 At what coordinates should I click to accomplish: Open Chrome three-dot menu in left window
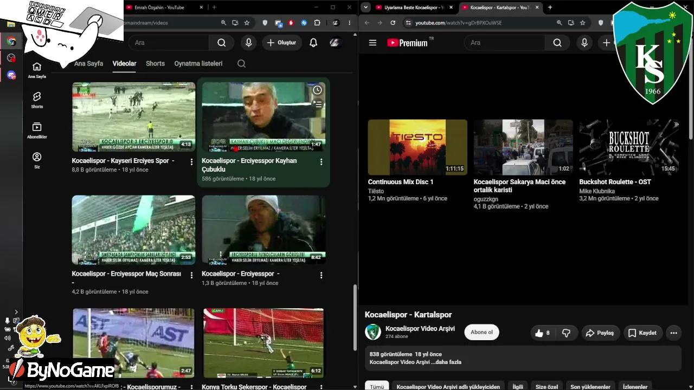point(349,23)
